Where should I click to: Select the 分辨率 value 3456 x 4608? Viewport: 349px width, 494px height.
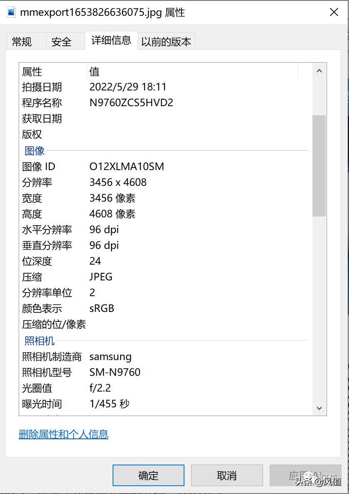pos(118,182)
